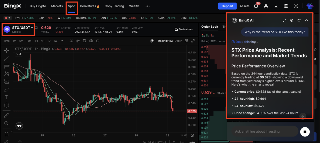
Task: Select the pattern drawing tool
Action: coord(6,74)
